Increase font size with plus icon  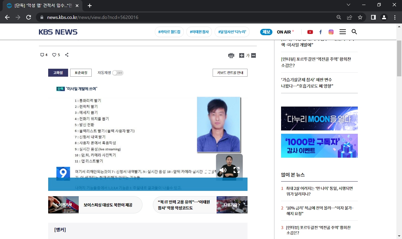point(242,55)
